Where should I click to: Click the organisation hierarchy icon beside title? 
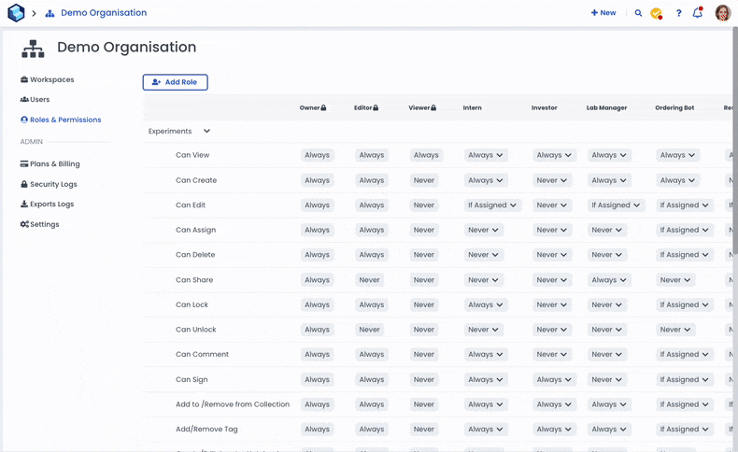coord(33,49)
